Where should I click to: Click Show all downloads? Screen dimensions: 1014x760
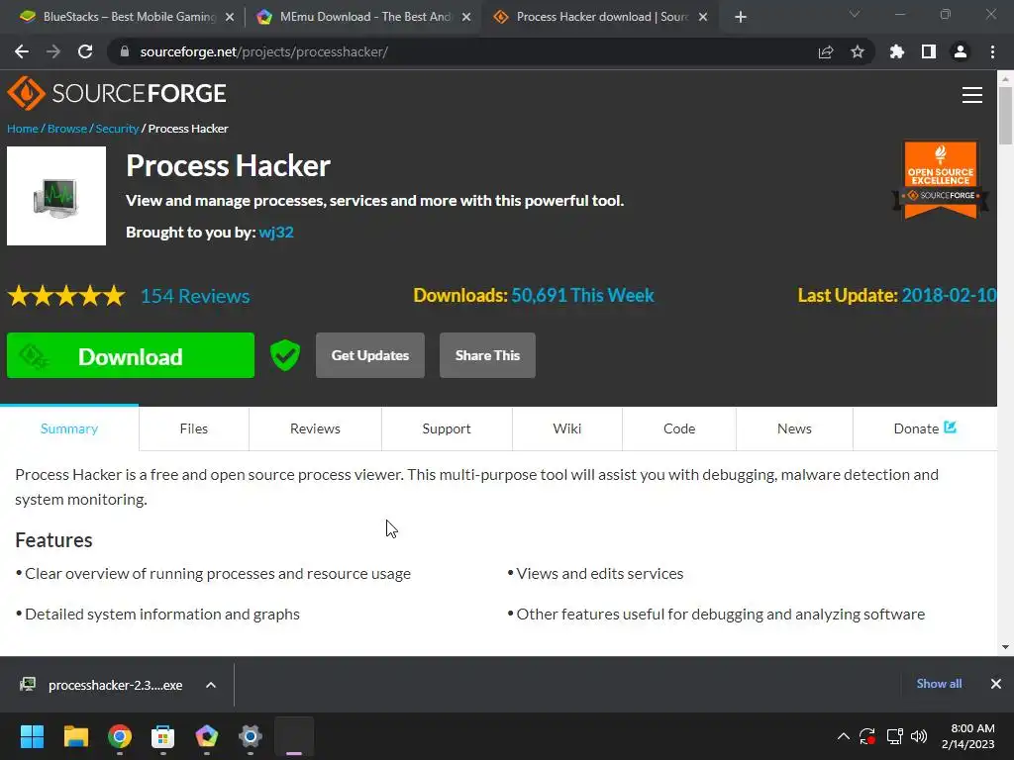(x=939, y=684)
